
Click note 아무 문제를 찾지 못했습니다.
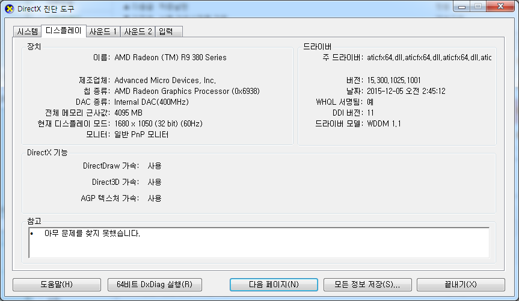coord(92,234)
